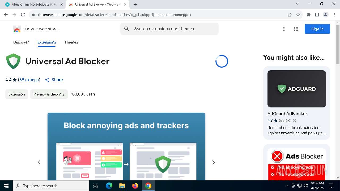Show hidden system tray icons
The height and width of the screenshot is (191, 340).
(x=286, y=186)
